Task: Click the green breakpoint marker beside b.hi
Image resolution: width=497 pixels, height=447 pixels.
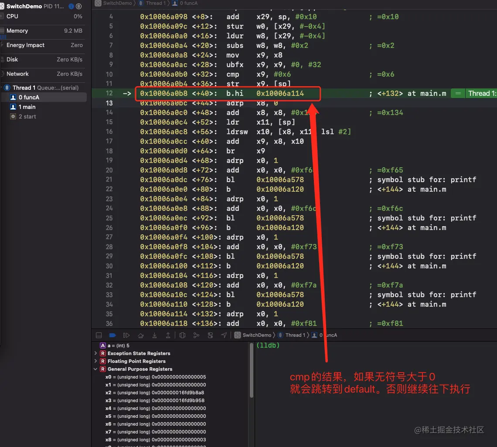Action: 457,93
